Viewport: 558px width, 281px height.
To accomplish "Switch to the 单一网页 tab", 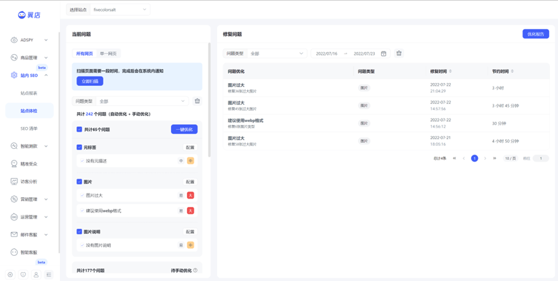I will pos(108,53).
